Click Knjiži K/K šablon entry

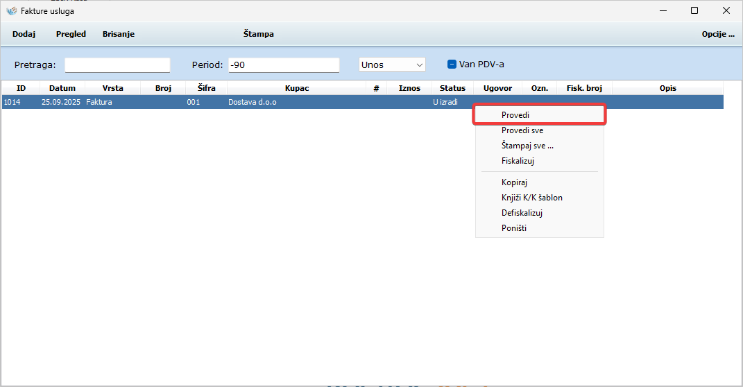(x=531, y=198)
